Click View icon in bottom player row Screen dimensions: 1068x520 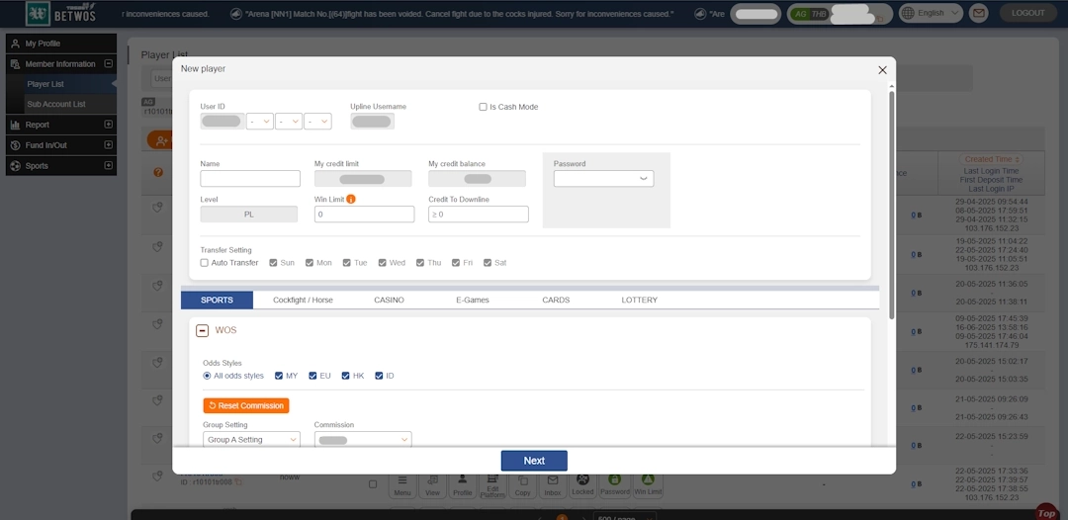click(x=432, y=484)
